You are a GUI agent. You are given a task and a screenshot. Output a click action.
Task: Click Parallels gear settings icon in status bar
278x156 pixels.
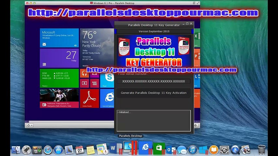pyautogui.click(x=195, y=125)
